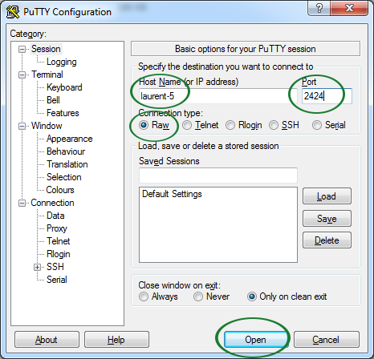Open the SSH category in tree

pos(55,267)
